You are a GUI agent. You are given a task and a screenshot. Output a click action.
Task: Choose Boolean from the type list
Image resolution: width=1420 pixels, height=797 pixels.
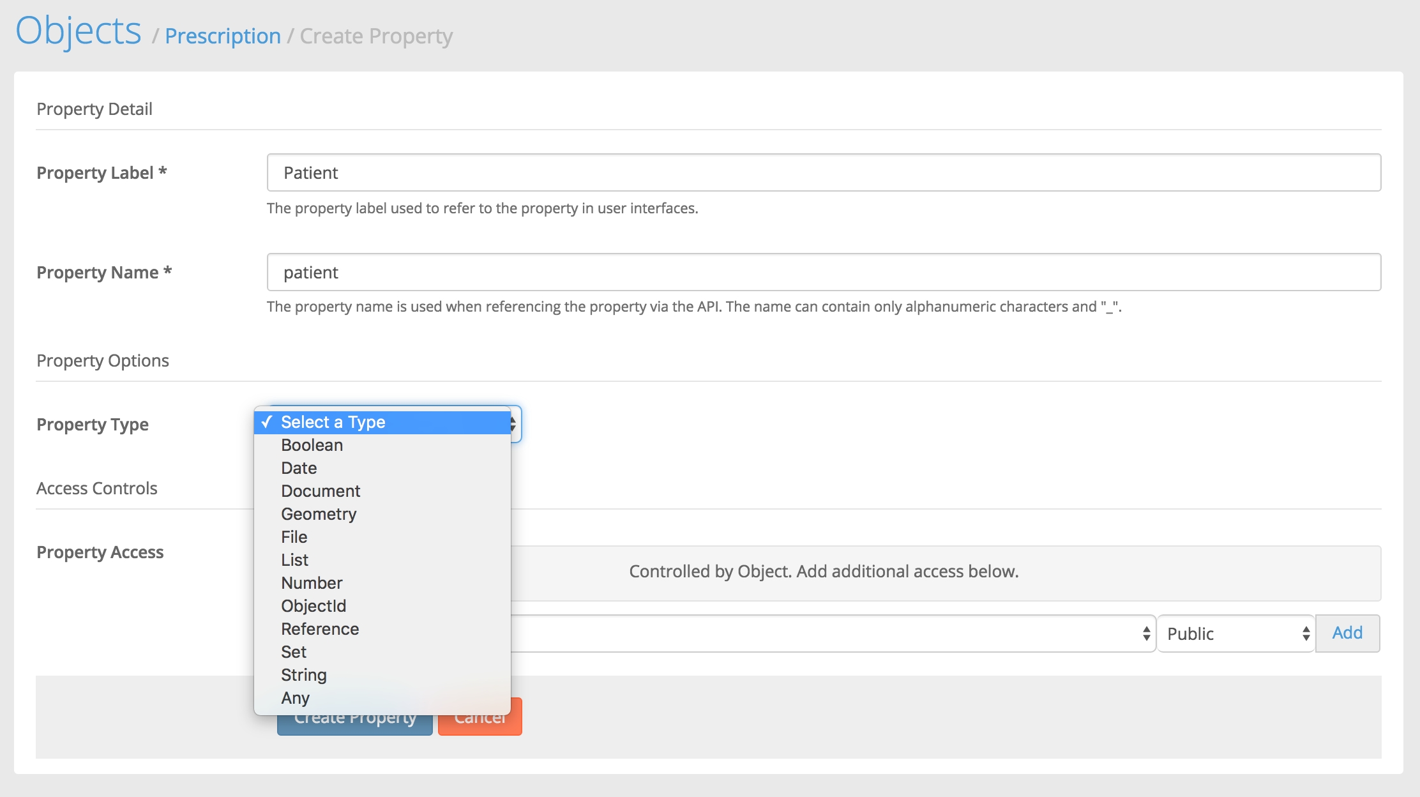(382, 445)
